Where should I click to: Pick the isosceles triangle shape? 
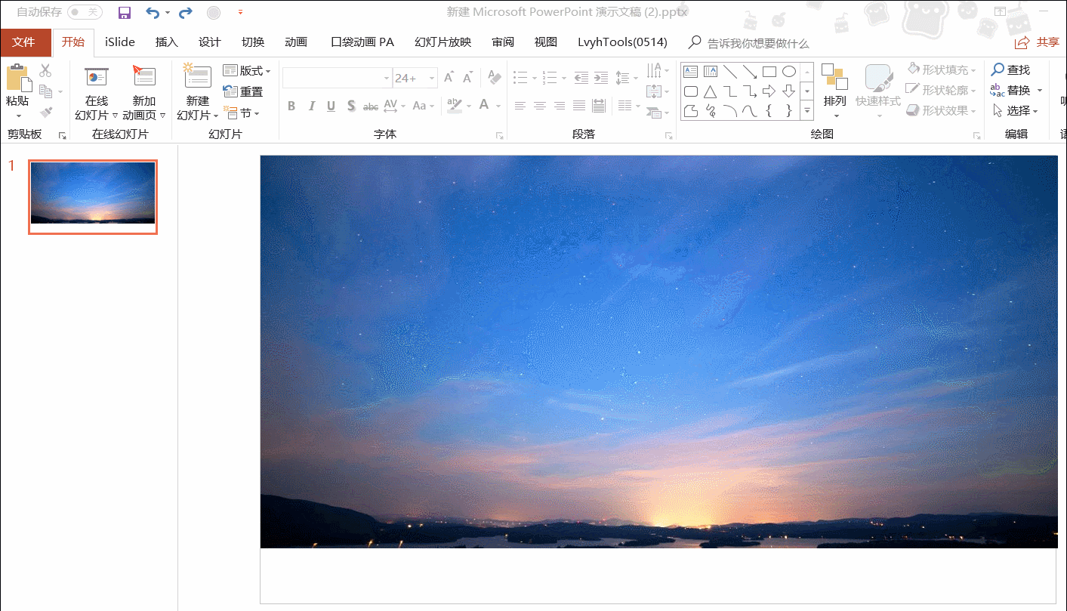tap(710, 92)
